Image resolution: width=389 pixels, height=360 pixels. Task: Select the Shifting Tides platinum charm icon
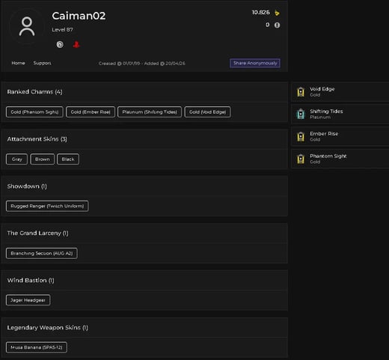click(301, 114)
